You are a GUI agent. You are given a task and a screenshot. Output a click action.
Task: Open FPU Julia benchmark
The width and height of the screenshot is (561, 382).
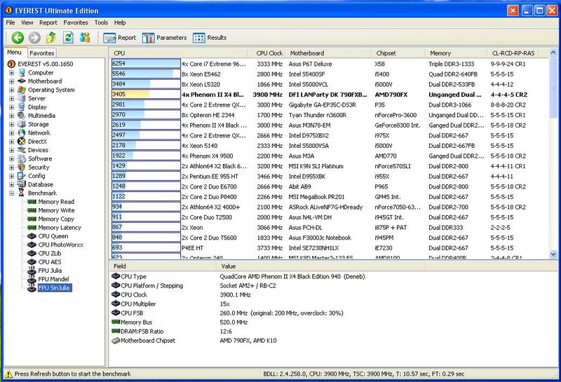click(50, 271)
